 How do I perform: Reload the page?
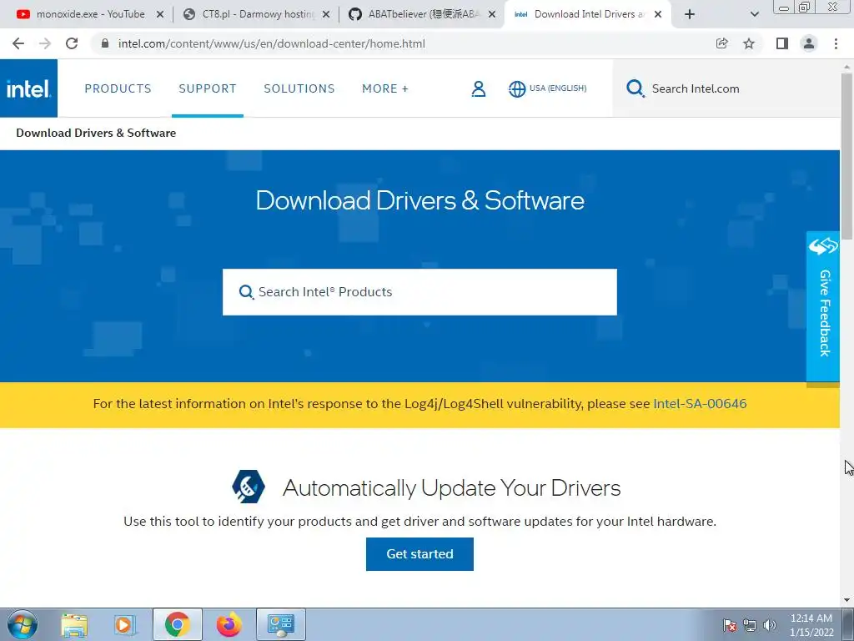click(72, 43)
